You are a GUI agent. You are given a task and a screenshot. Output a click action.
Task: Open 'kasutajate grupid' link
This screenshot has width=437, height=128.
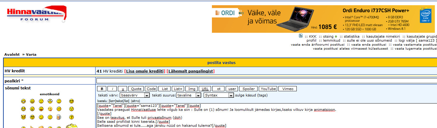tap(422, 36)
